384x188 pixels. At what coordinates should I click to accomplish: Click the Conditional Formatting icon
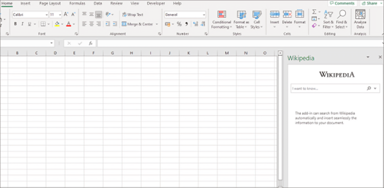221,15
